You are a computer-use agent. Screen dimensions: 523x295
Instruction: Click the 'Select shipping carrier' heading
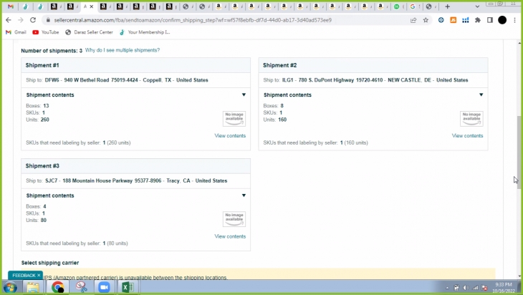[x=50, y=263]
